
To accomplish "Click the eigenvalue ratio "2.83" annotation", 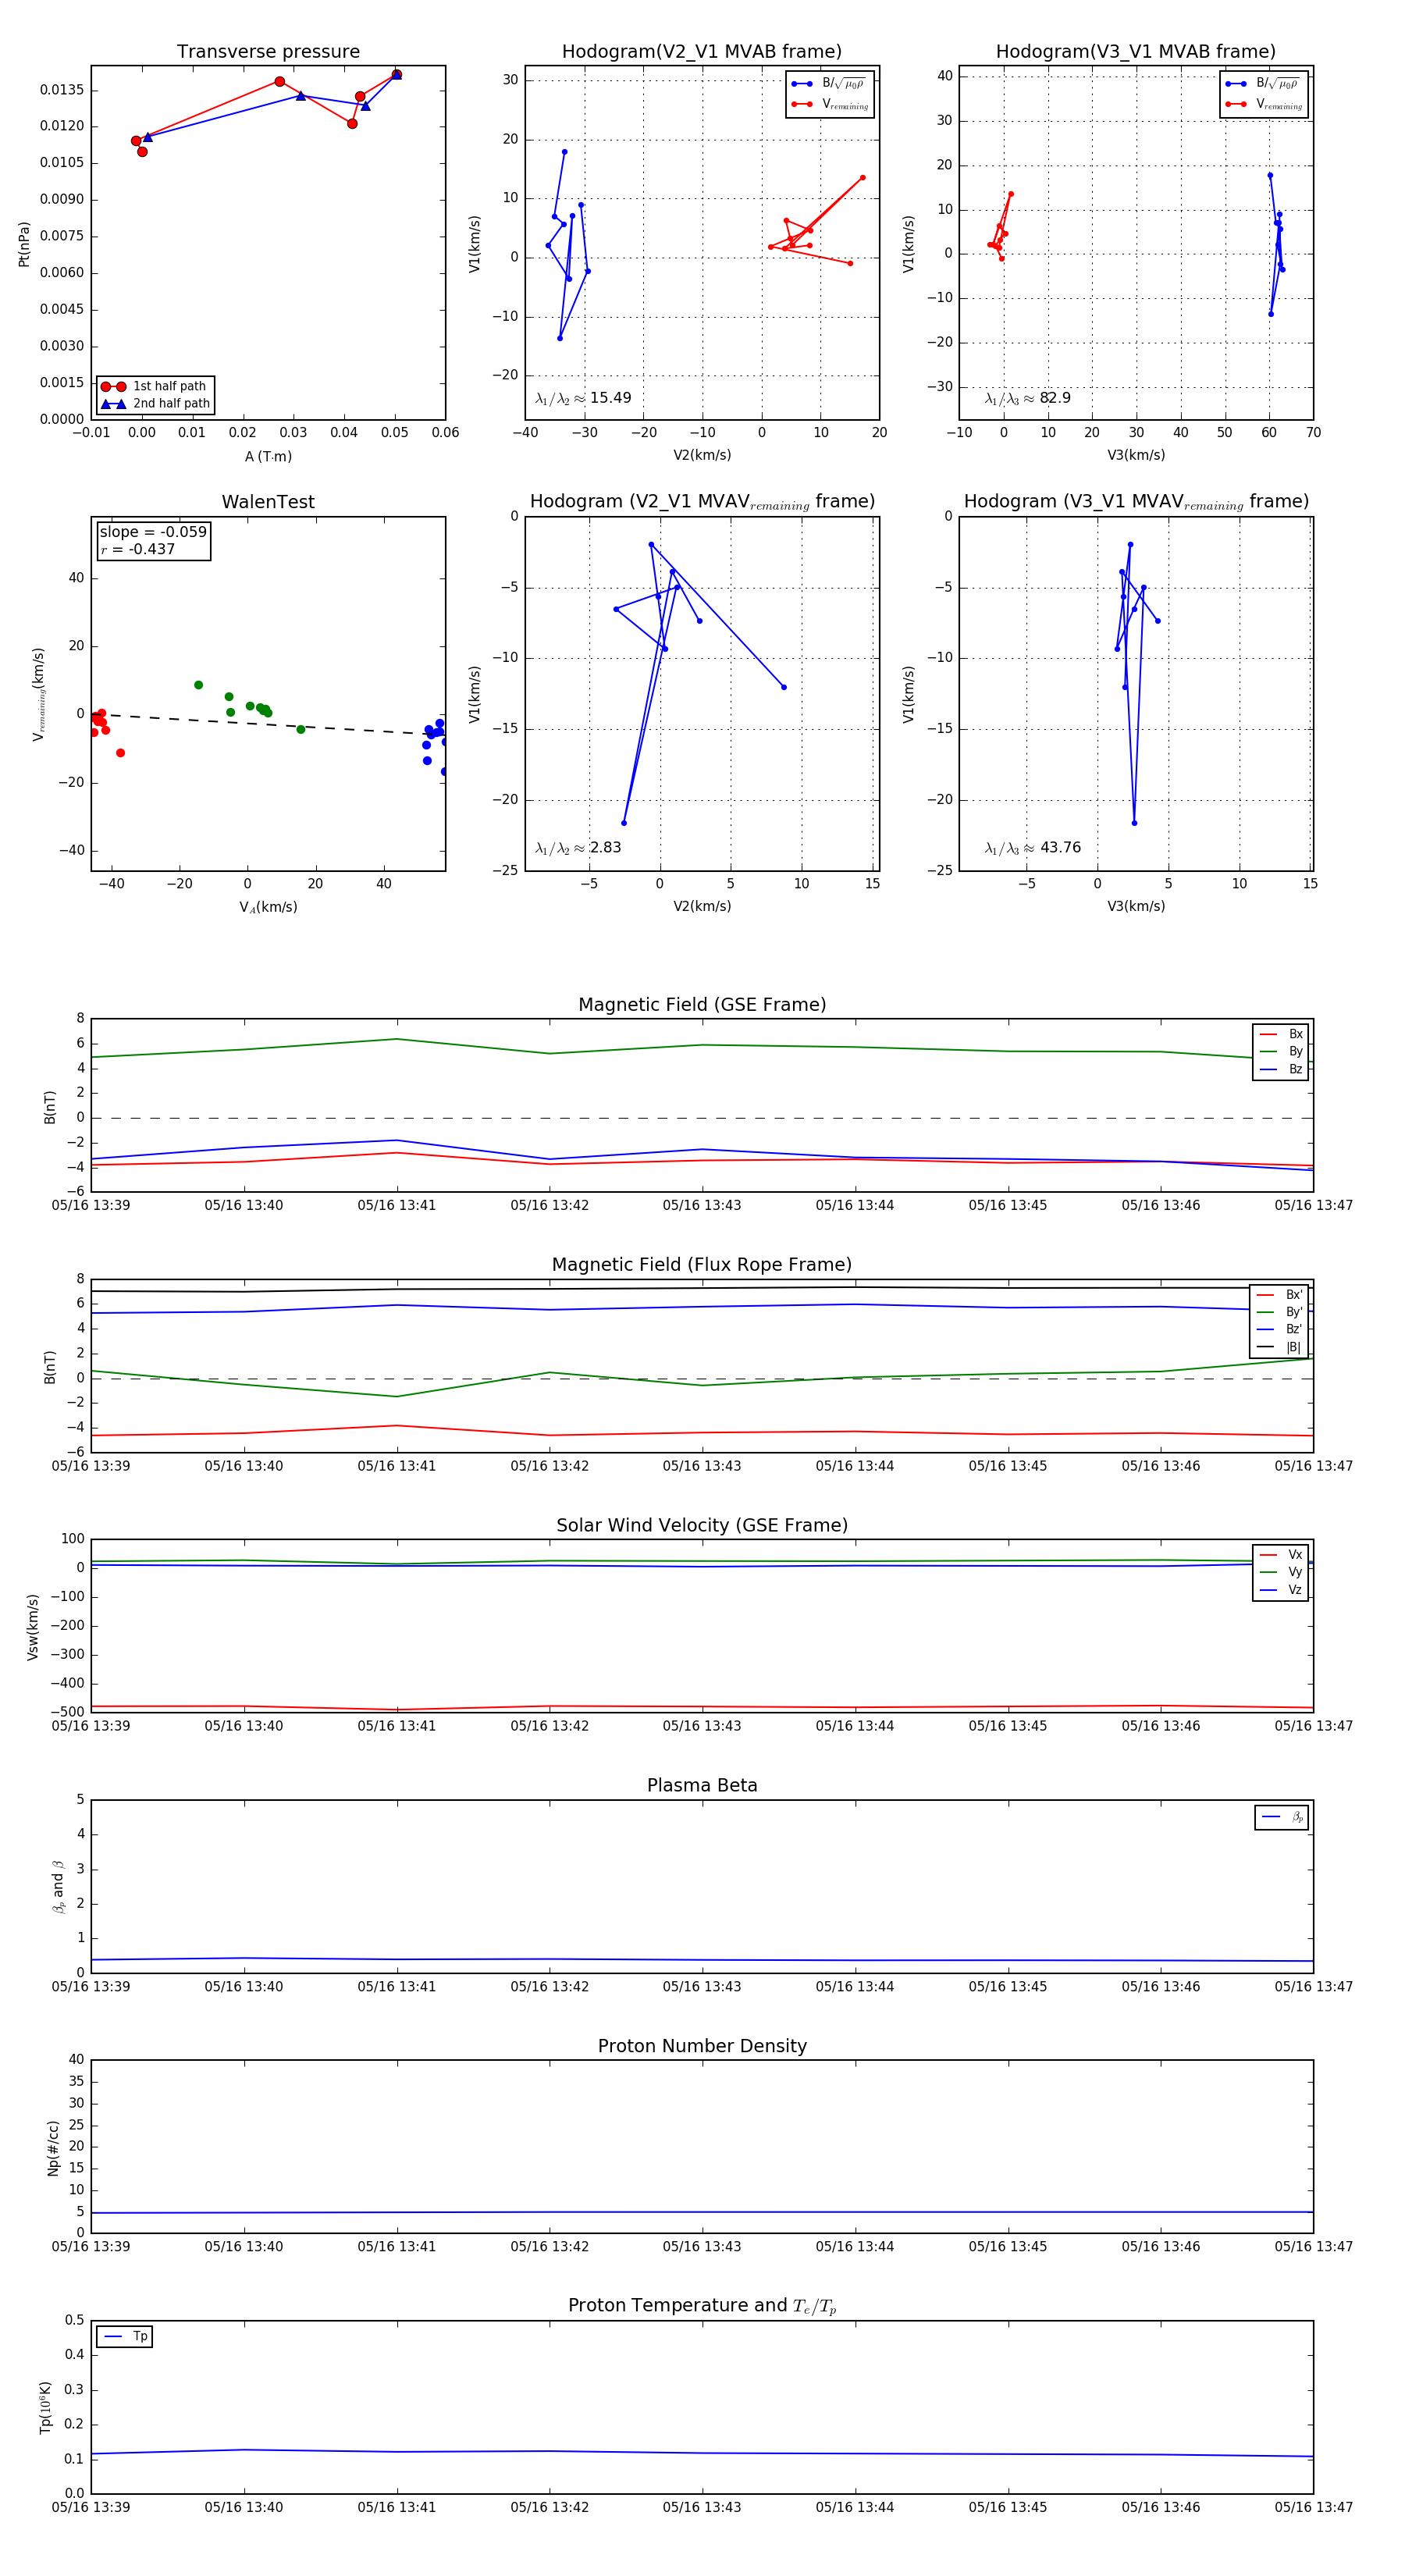I will tap(578, 848).
